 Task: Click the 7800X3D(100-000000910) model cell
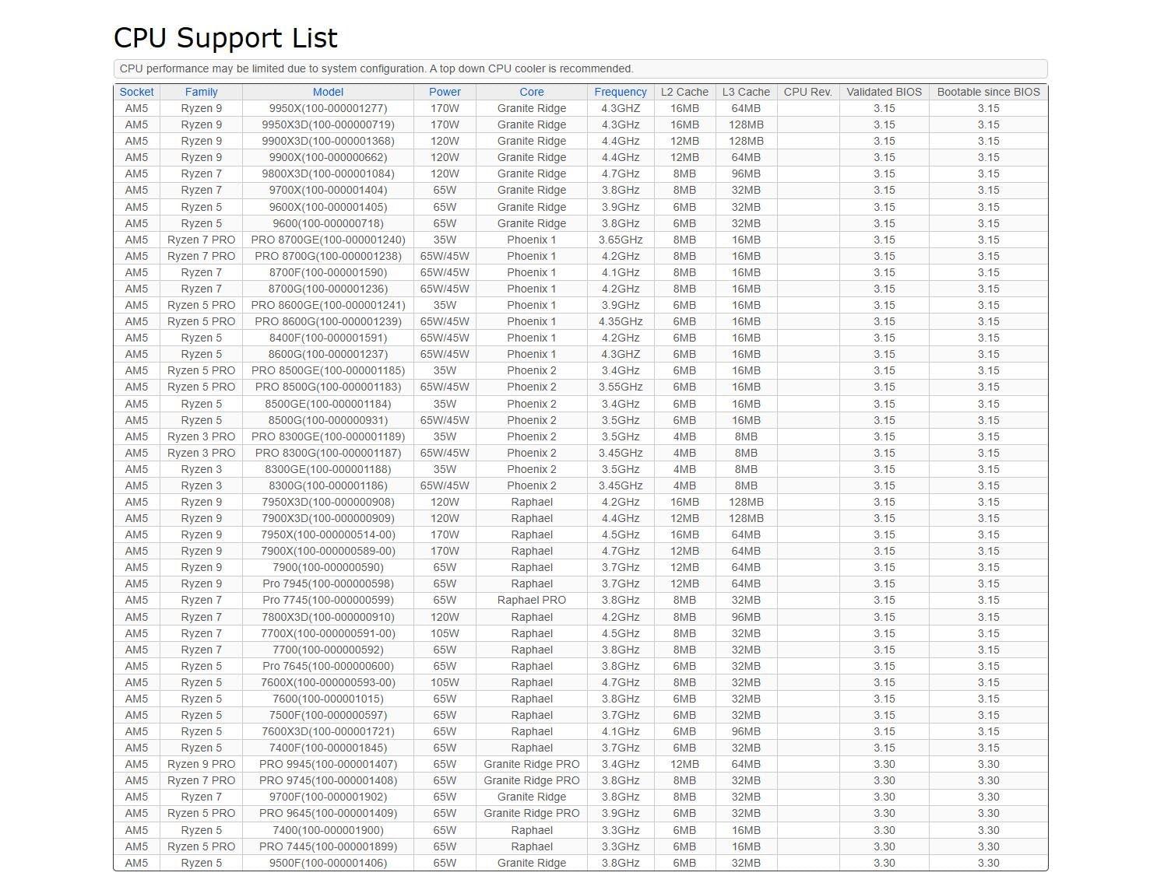[328, 617]
